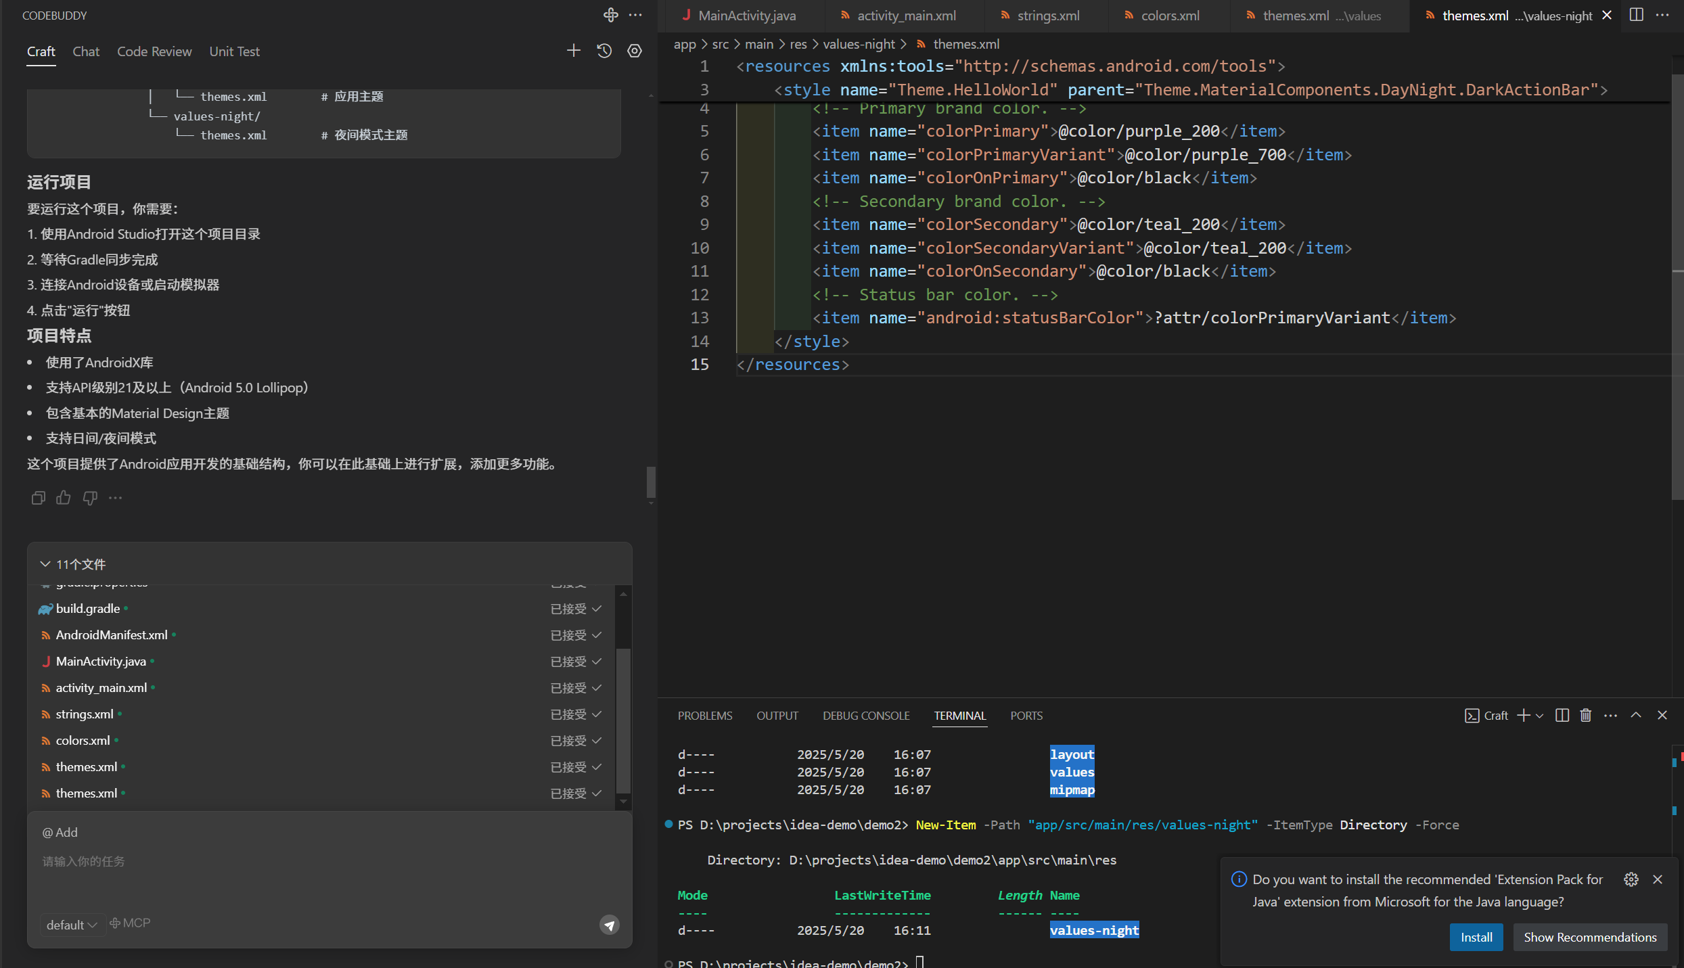Click the Install button in notification

pyautogui.click(x=1476, y=937)
